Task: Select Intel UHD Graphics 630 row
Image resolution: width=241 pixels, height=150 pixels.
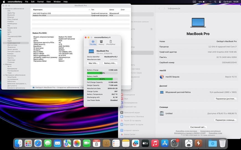Action: tap(81, 13)
